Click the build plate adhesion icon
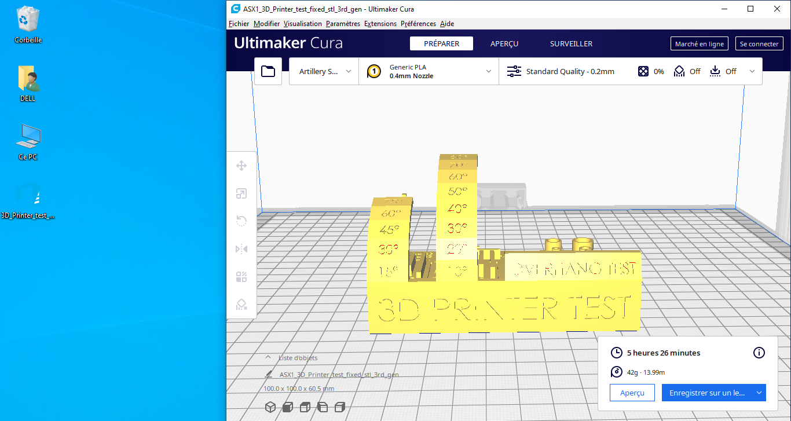This screenshot has width=791, height=421. pos(715,71)
